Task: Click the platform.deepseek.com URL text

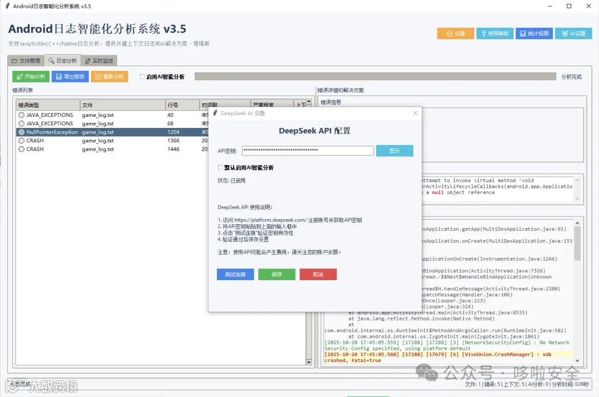Action: point(271,220)
